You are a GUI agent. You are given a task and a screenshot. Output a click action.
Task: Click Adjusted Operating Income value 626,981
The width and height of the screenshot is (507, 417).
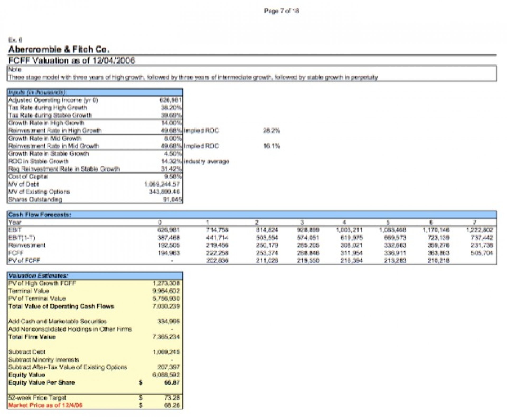[x=171, y=100]
